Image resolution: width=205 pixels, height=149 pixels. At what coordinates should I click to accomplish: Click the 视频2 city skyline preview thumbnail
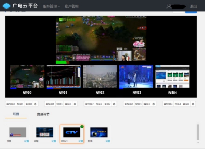pos(100,77)
